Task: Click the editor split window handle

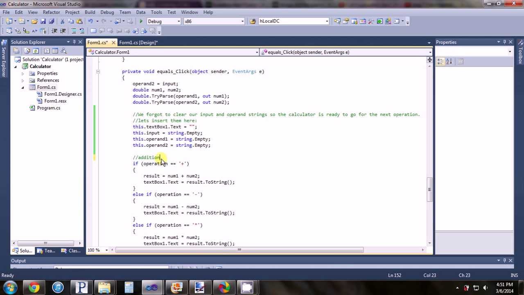Action: click(x=429, y=60)
